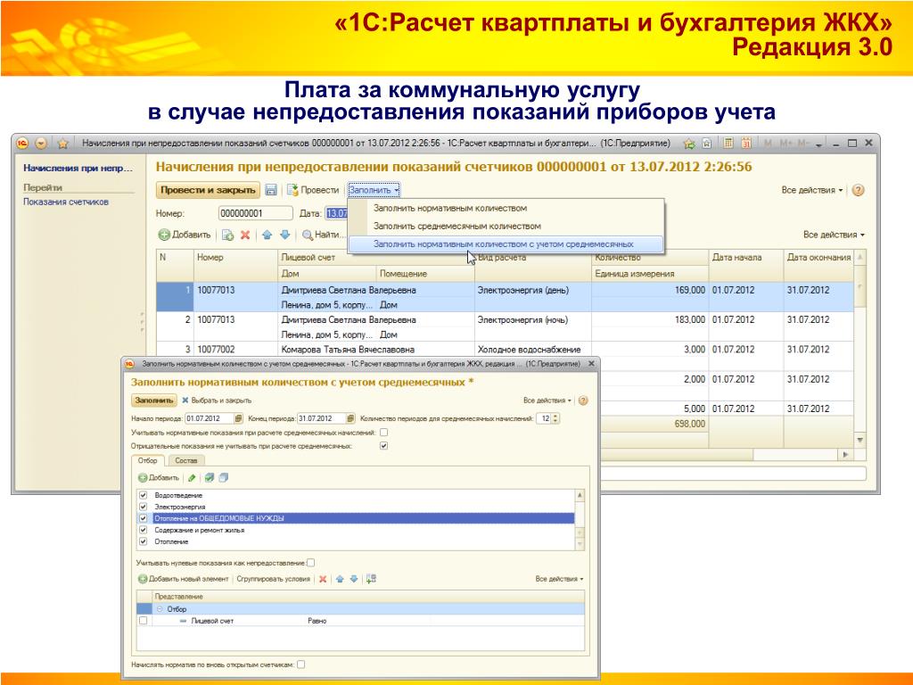Choose Заполнить нормативным количеством menu entry

(x=450, y=208)
